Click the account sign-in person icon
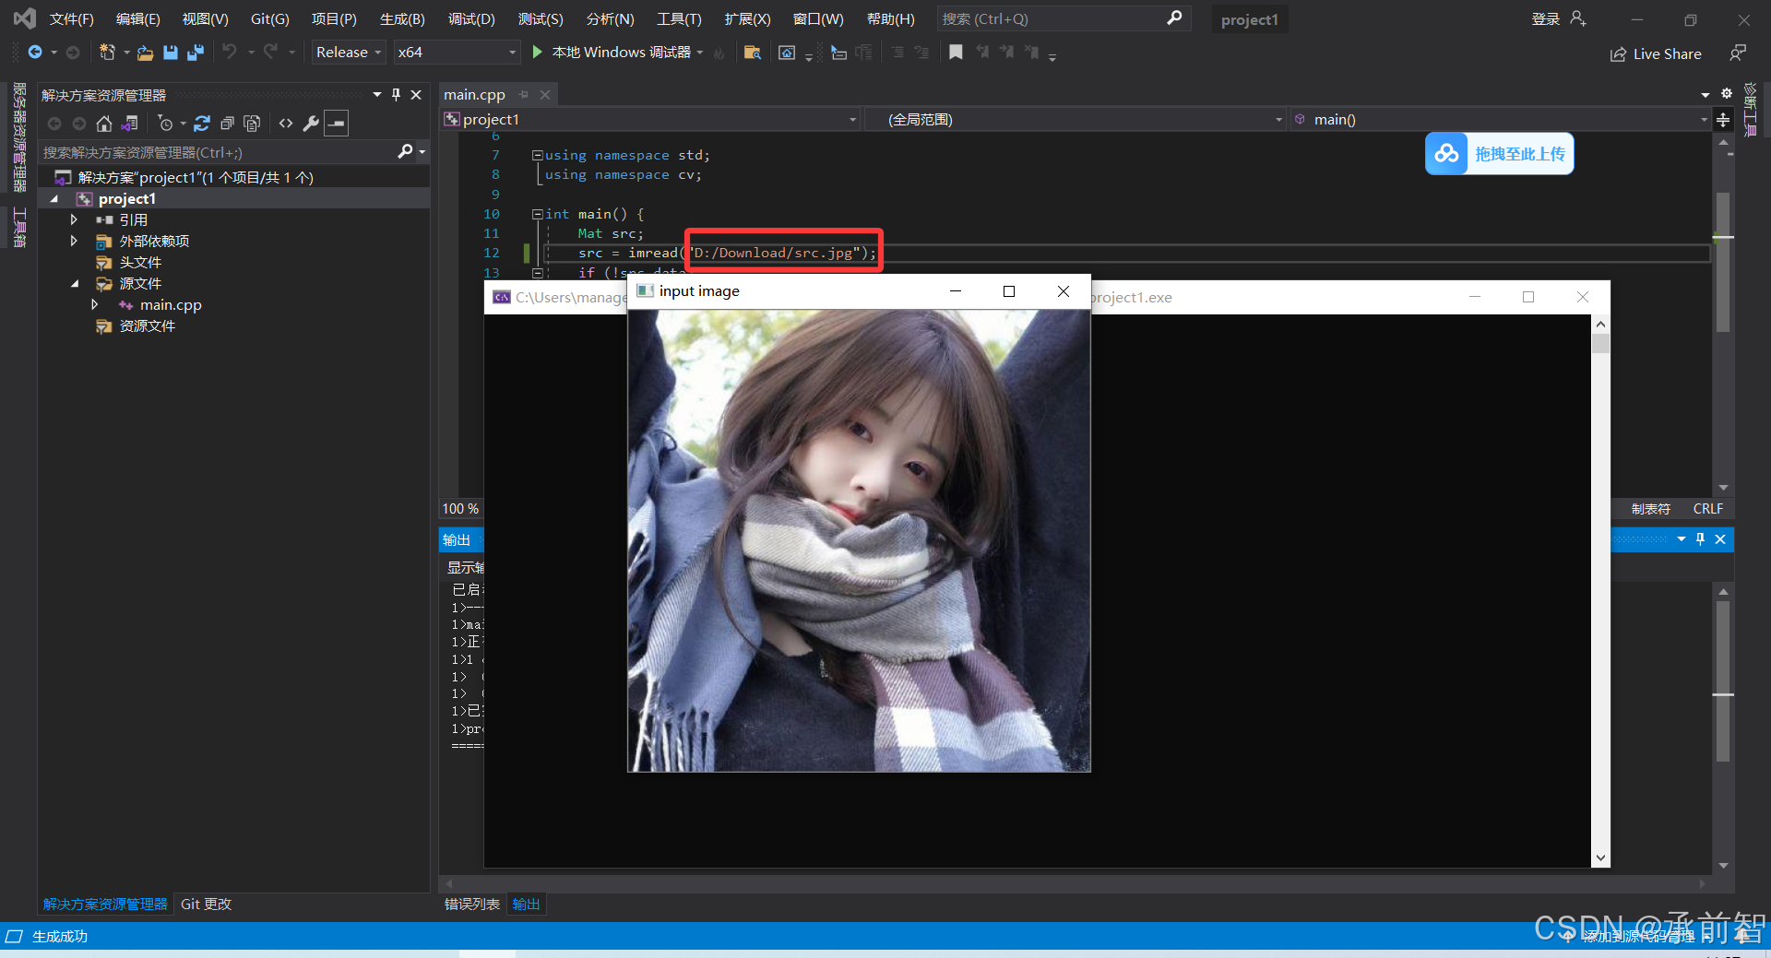The height and width of the screenshot is (958, 1771). click(1578, 18)
